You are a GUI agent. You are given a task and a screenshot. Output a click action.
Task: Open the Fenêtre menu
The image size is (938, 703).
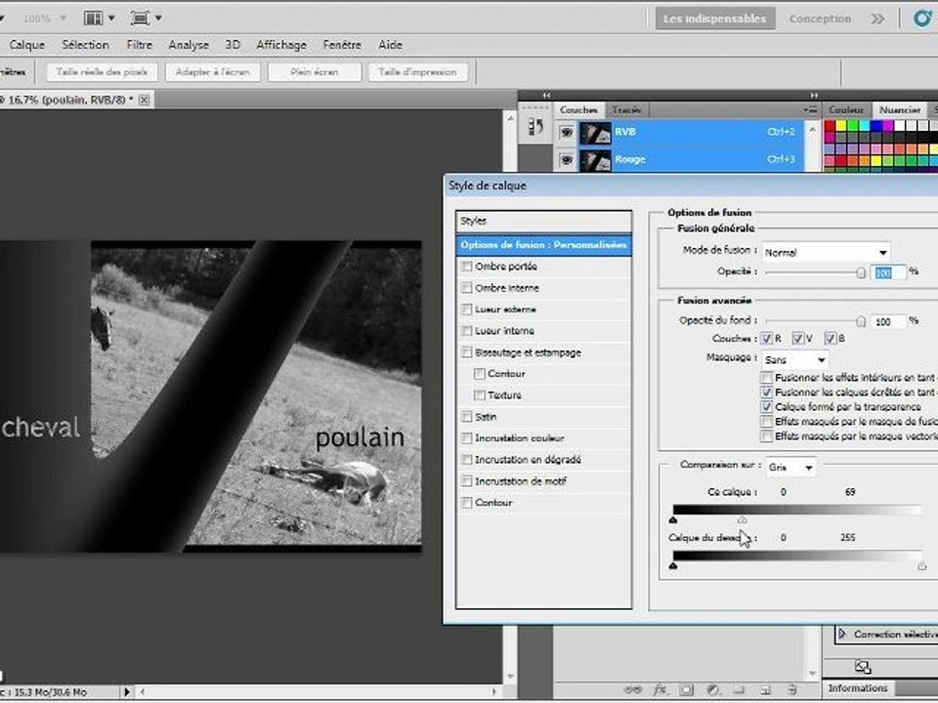pyautogui.click(x=342, y=45)
